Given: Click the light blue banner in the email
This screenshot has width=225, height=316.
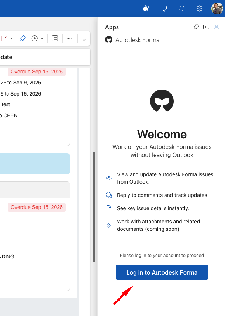Looking at the screenshot, I should pyautogui.click(x=35, y=164).
